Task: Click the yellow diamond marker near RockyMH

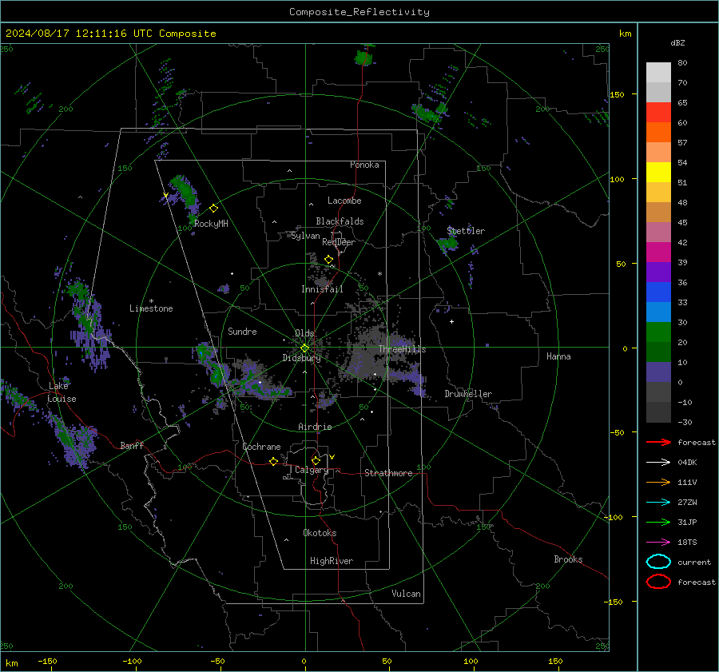Action: click(213, 209)
